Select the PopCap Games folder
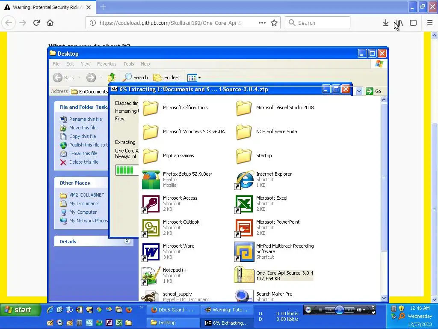The height and width of the screenshot is (329, 438). 151,156
